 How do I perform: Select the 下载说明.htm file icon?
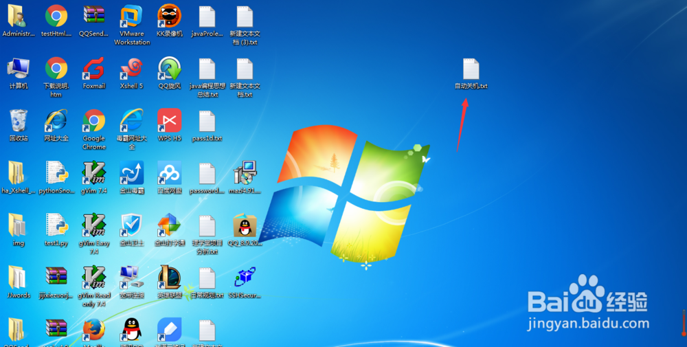click(56, 78)
